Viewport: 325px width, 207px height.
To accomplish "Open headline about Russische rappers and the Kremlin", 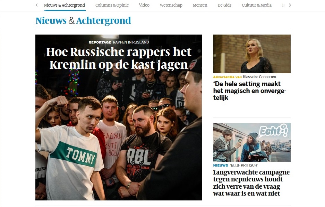I will (x=119, y=58).
